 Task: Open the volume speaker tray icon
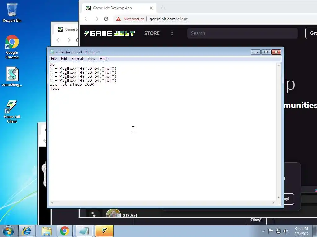click(286, 231)
